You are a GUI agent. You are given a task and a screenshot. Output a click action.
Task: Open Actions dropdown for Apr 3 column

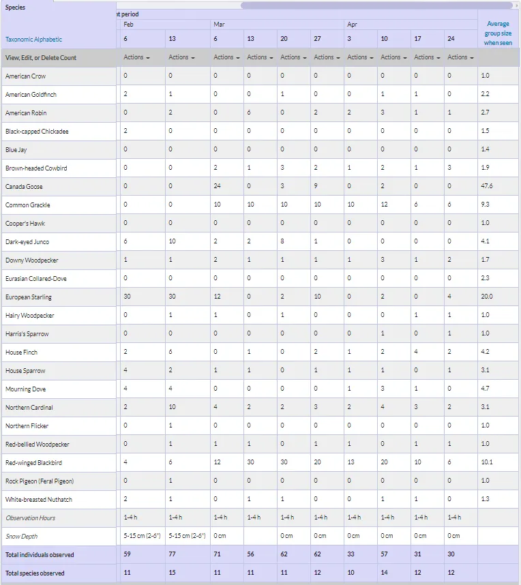click(360, 57)
